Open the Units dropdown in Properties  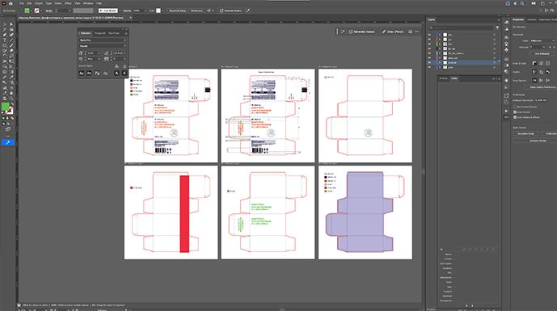[542, 41]
